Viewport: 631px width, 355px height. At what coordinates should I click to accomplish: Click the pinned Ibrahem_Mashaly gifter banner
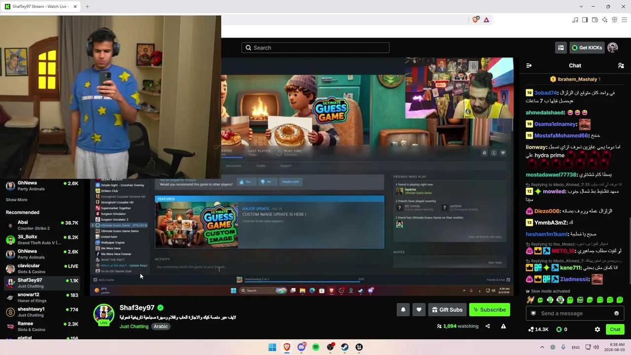(575, 79)
